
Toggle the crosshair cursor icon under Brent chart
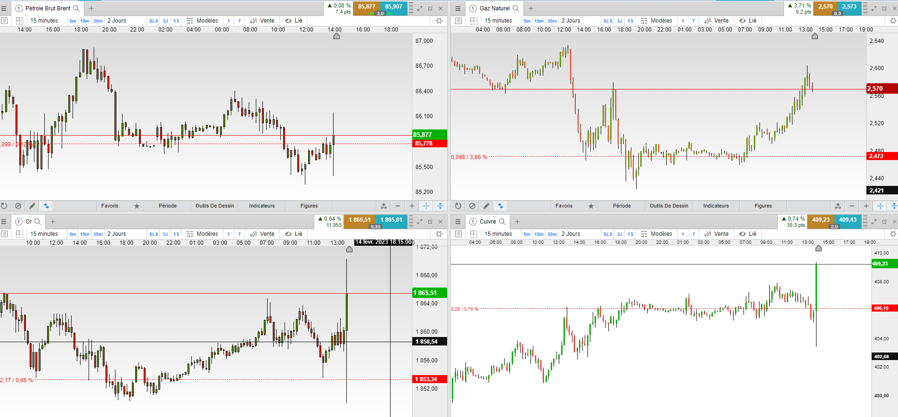[x=426, y=206]
